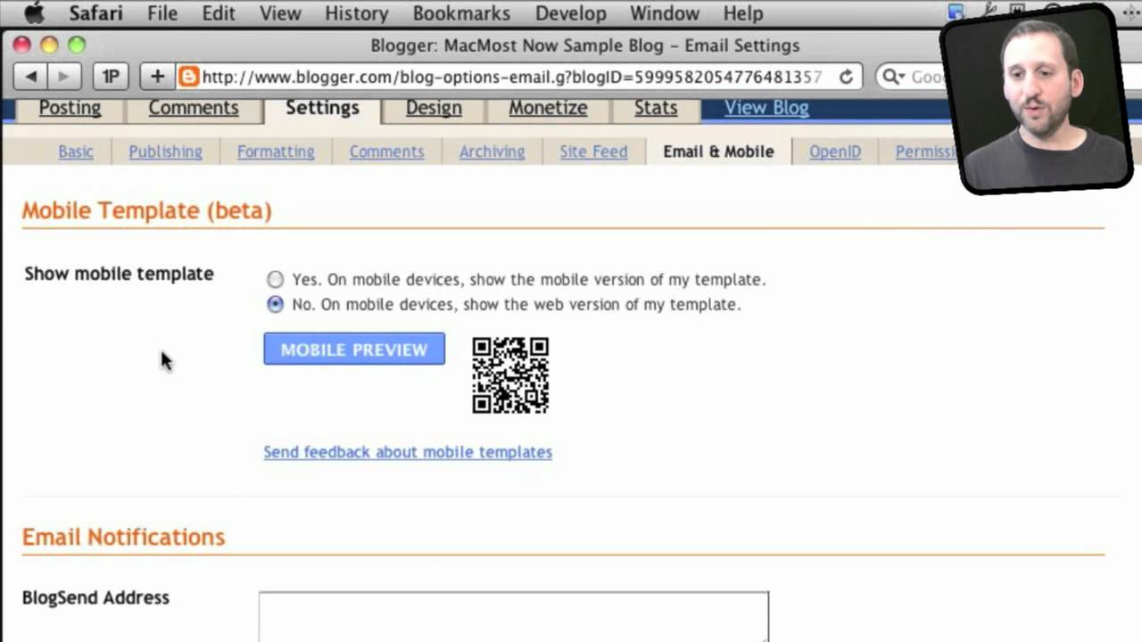Click the Safari address bar URL

click(511, 77)
